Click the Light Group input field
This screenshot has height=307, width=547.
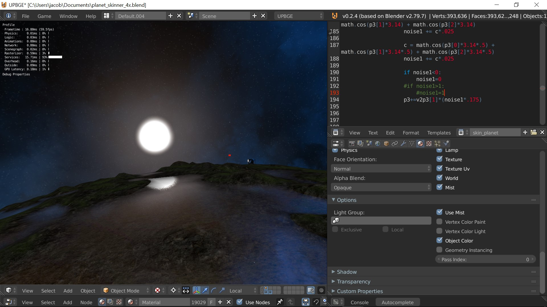381,221
